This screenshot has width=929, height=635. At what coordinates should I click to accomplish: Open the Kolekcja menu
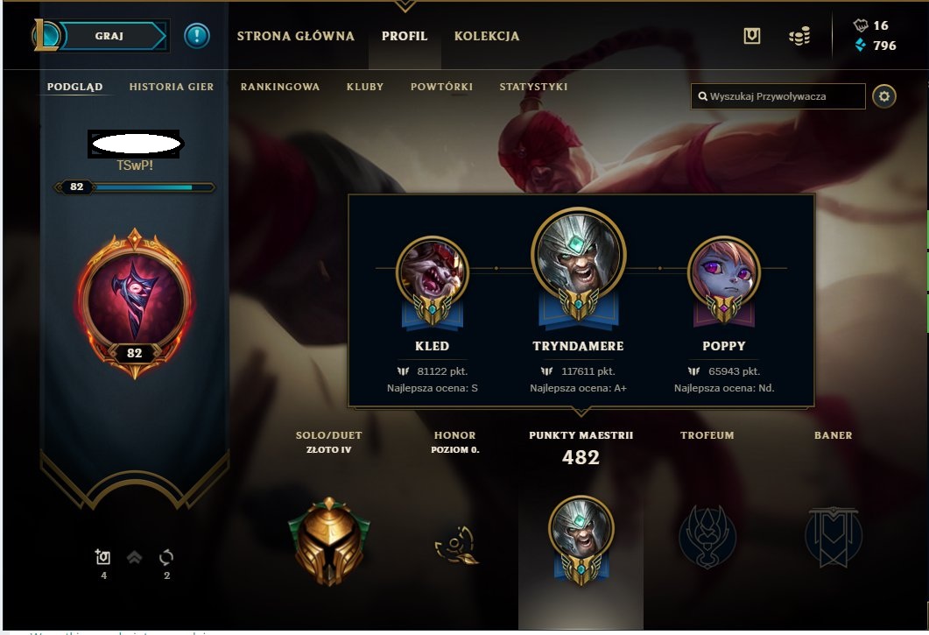pos(487,36)
